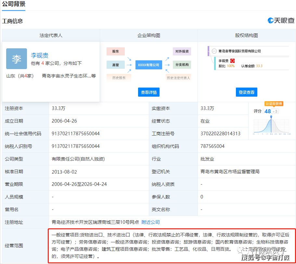Switch to the 公司背景 tab
The width and height of the screenshot is (296, 264).
[x=14, y=4]
